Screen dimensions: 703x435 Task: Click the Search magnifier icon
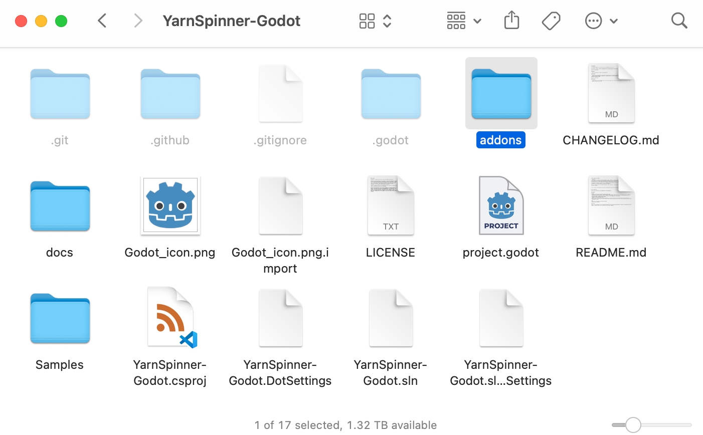pyautogui.click(x=679, y=21)
